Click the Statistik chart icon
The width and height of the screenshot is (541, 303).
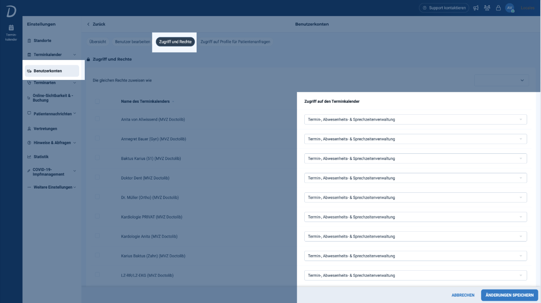(x=29, y=157)
